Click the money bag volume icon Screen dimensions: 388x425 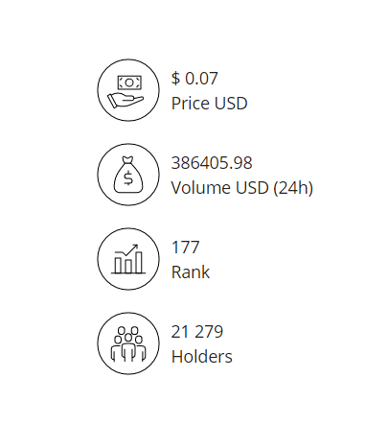click(x=128, y=175)
